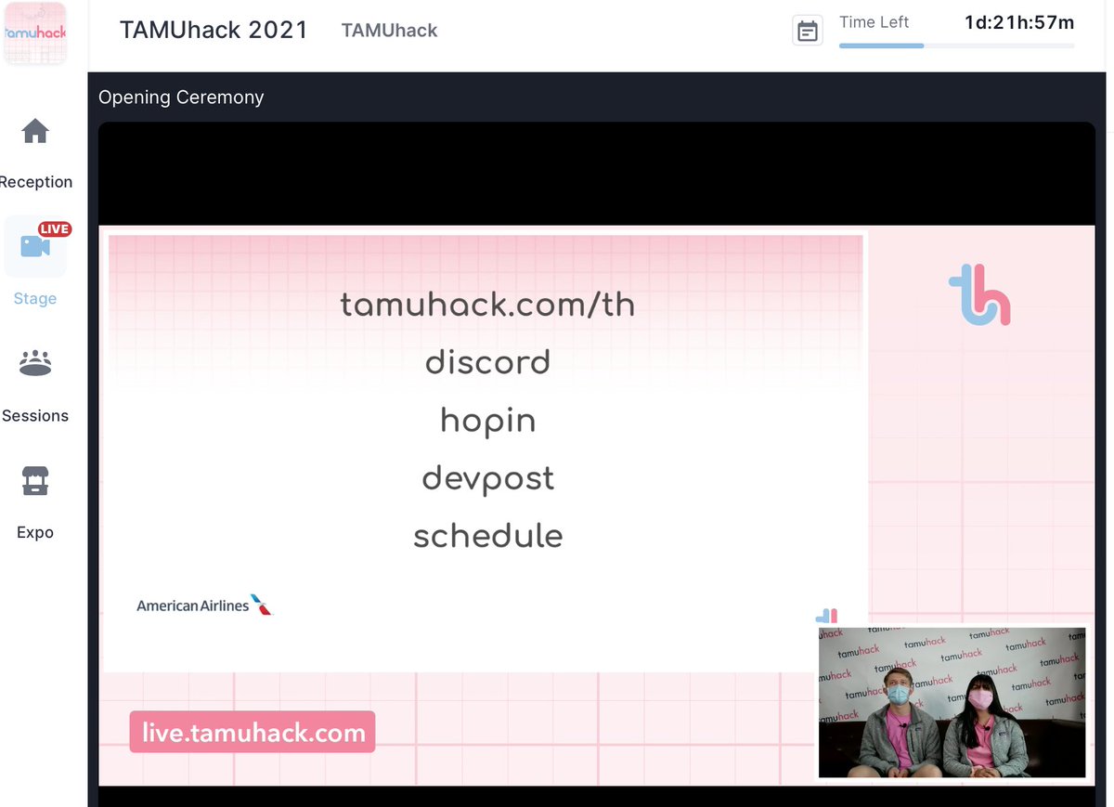Click the TAMUhack 2021 event title
This screenshot has height=807, width=1114.
214,30
